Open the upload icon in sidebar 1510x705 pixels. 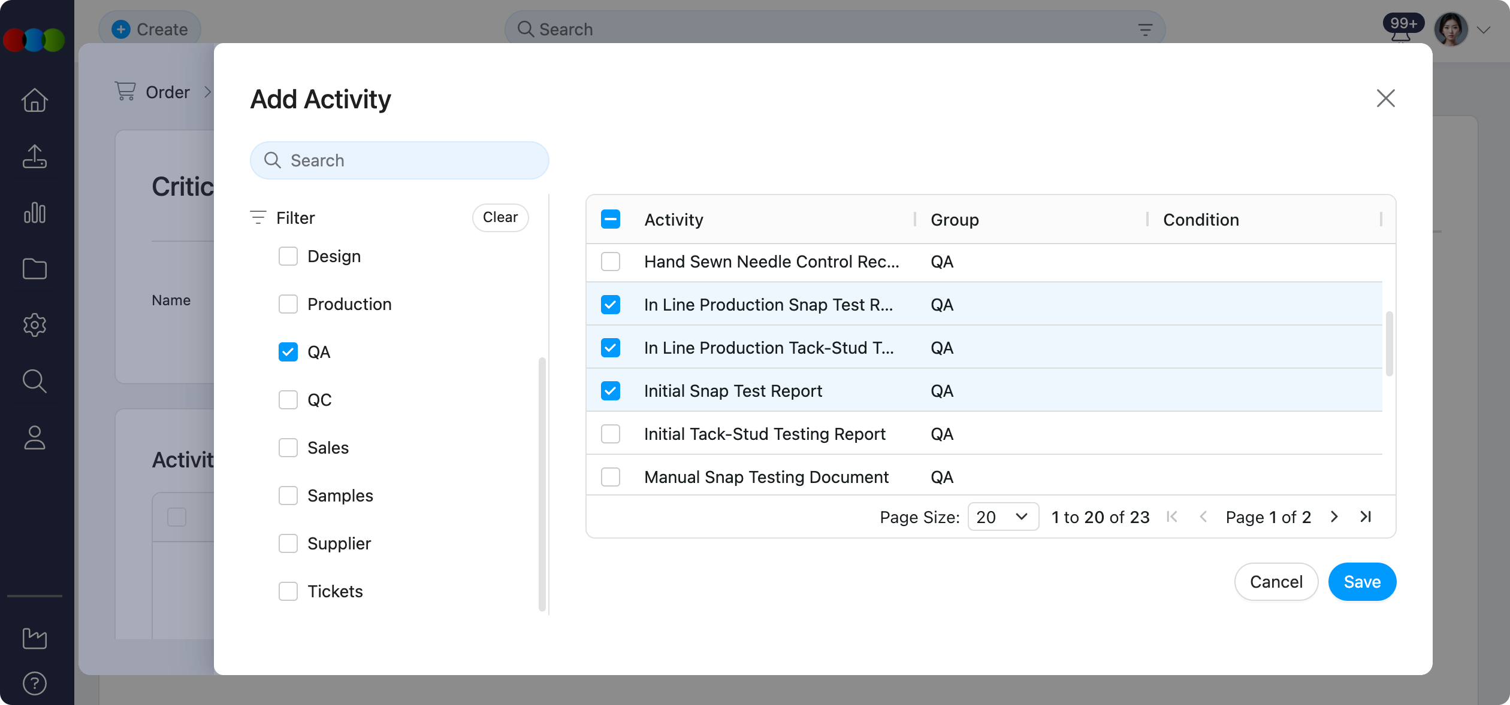34,156
